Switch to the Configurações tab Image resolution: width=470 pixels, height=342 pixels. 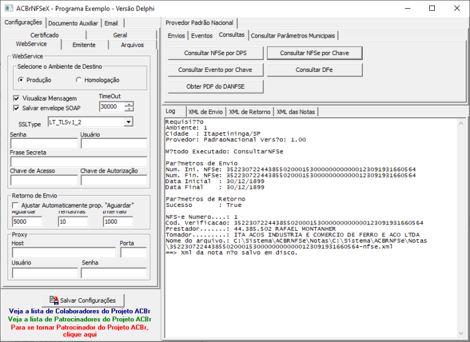click(x=23, y=23)
